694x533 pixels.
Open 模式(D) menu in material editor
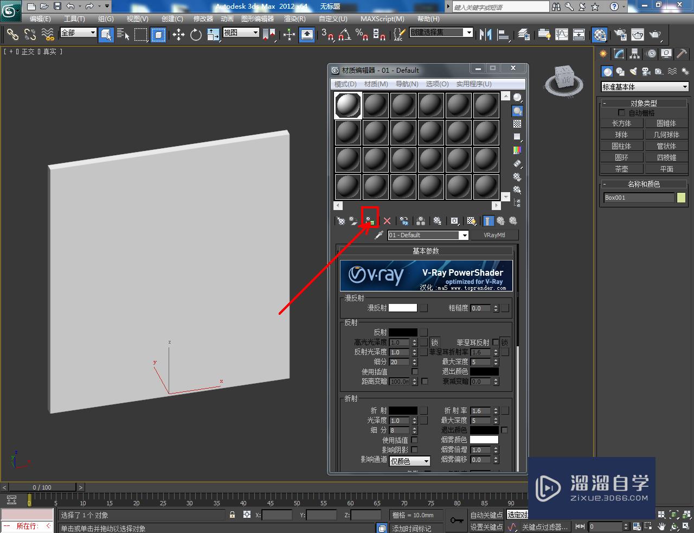345,84
